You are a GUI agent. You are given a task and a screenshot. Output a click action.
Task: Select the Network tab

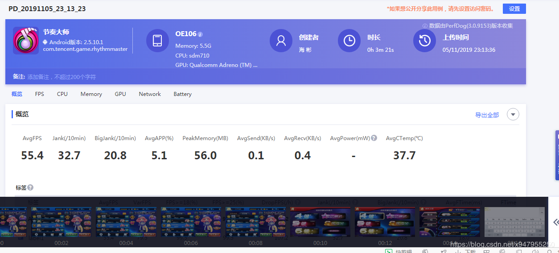coord(150,94)
